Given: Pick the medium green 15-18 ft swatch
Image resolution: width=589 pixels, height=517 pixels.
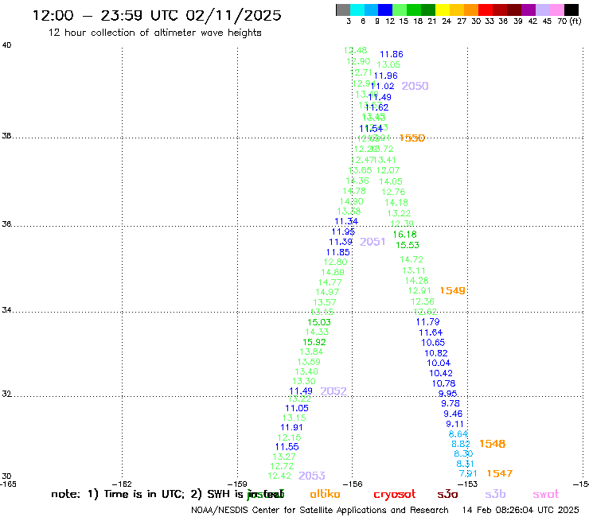Looking at the screenshot, I should point(415,10).
